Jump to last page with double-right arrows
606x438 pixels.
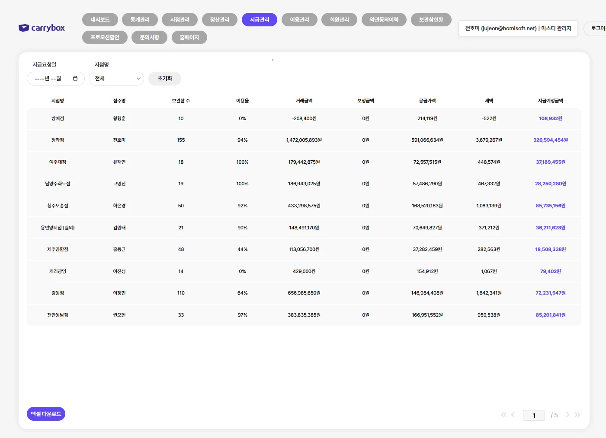577,415
